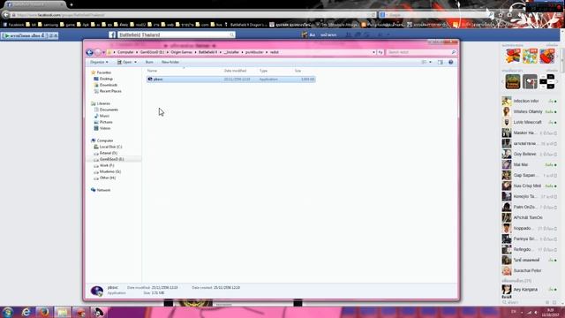Open chat with Infection Infer
565x318 pixels.
[x=530, y=101]
